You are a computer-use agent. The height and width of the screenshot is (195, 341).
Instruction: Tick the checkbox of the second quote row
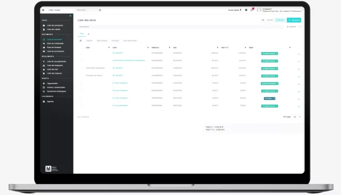click(81, 60)
